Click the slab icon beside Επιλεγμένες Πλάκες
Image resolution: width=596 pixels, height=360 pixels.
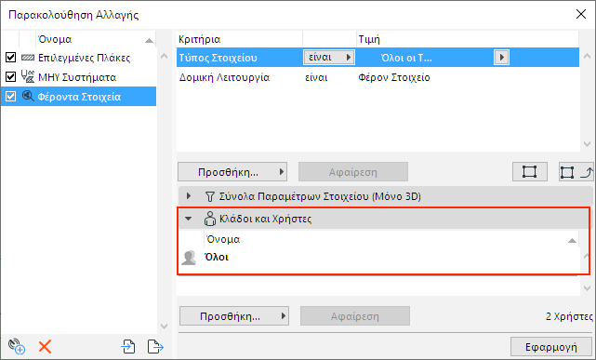pyautogui.click(x=28, y=58)
